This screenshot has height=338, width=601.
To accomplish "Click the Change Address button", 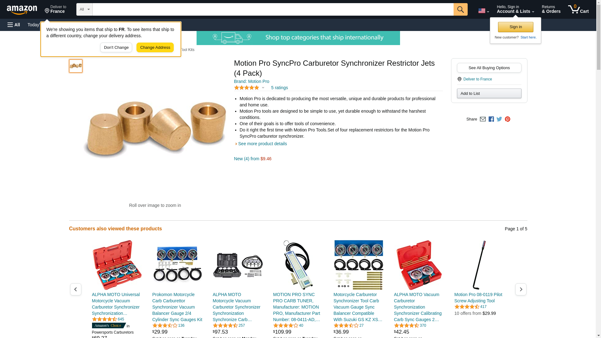I will click(x=155, y=48).
